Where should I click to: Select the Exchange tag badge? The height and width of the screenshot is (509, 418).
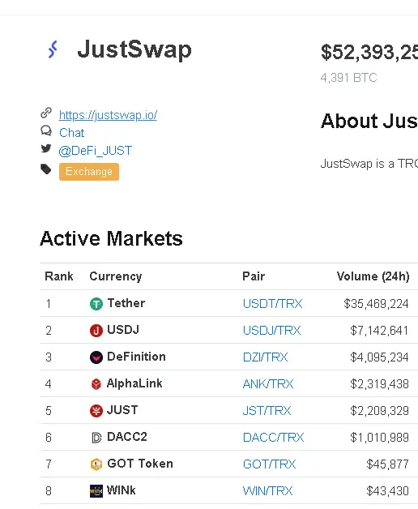[89, 171]
